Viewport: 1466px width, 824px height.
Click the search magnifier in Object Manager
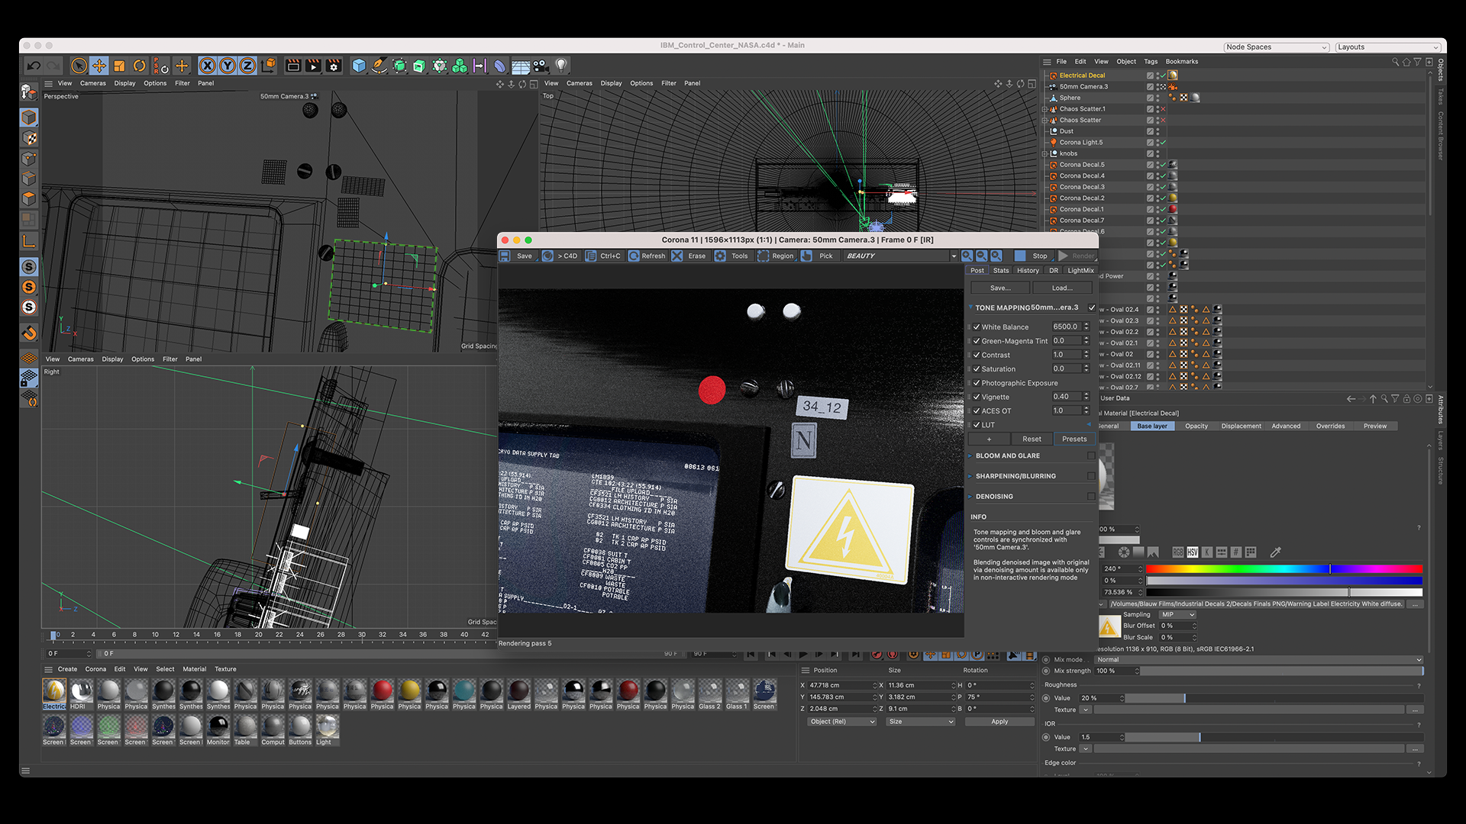pyautogui.click(x=1395, y=62)
